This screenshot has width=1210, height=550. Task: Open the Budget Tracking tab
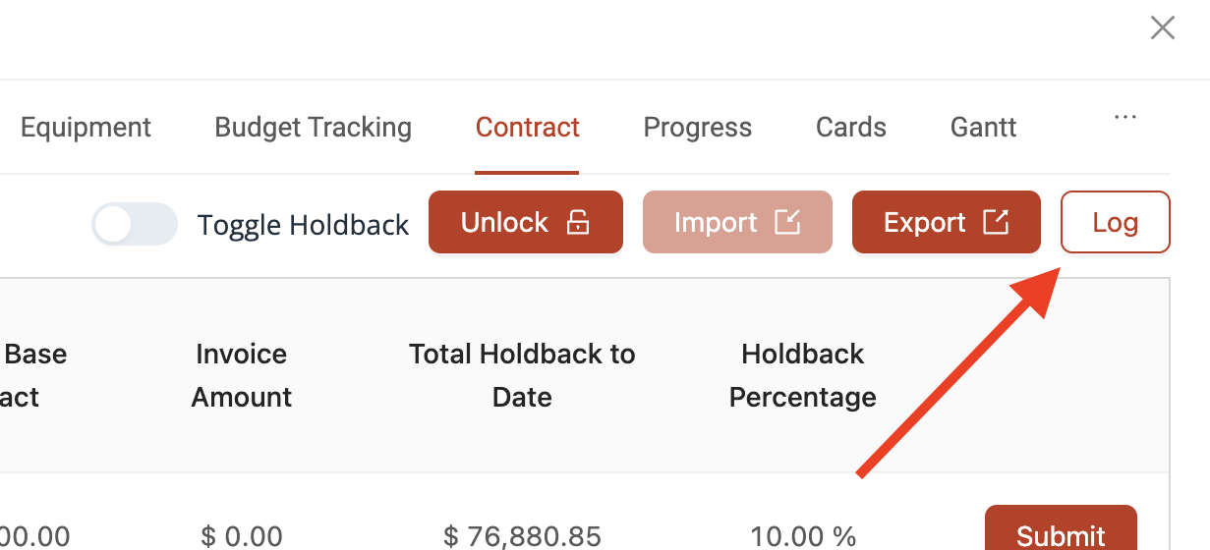coord(313,128)
